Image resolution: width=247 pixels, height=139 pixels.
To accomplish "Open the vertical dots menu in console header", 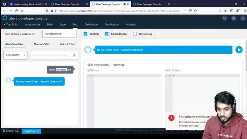I will (243, 19).
